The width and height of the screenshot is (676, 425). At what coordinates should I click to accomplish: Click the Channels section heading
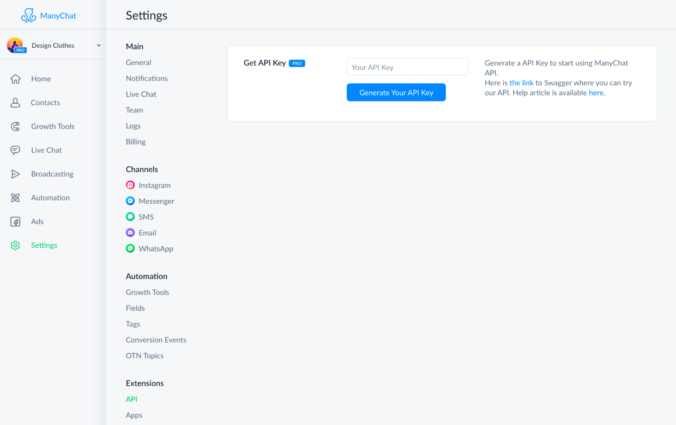142,169
